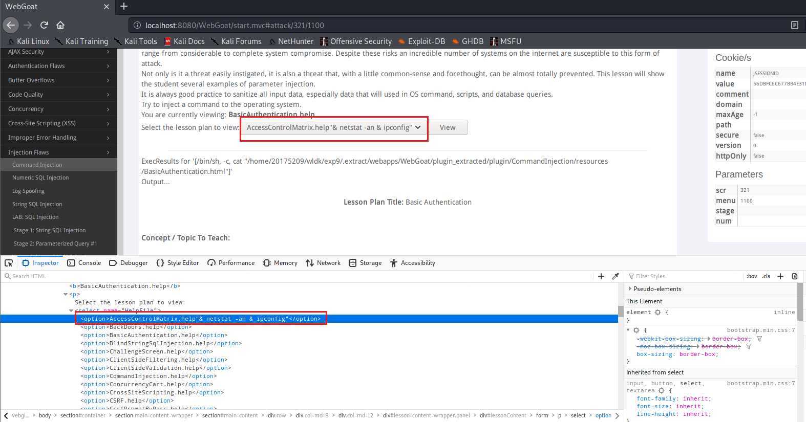Image resolution: width=806 pixels, height=422 pixels.
Task: Toggle the :hov pseudo-class panel
Action: coord(752,276)
